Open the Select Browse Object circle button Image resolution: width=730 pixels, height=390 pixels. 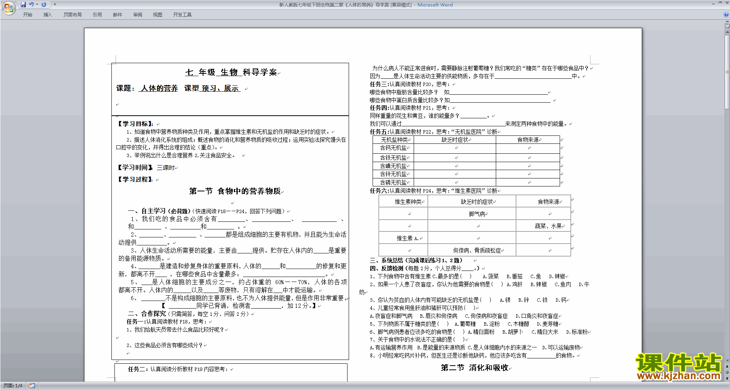[x=727, y=372]
